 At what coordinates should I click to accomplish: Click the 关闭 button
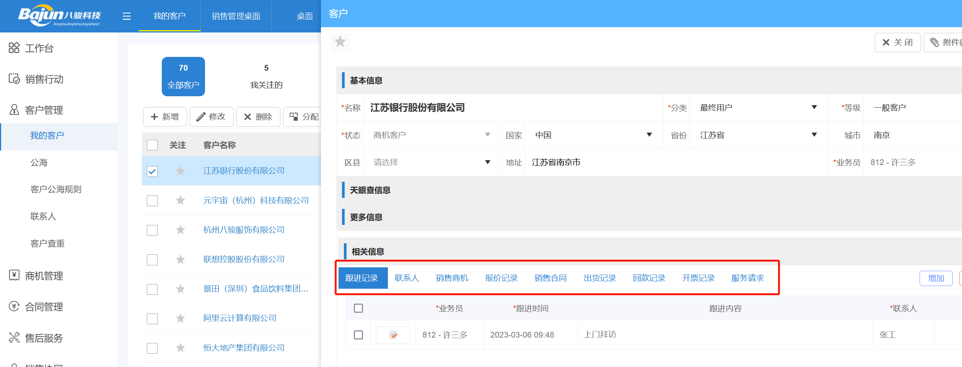[x=898, y=42]
